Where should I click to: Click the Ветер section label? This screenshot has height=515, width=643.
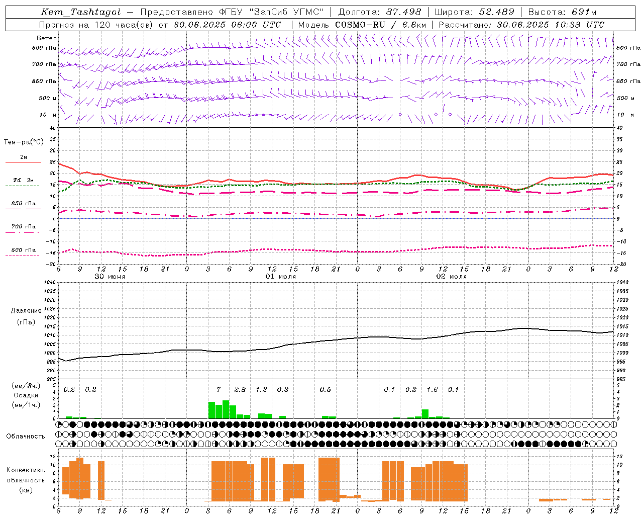(x=47, y=38)
